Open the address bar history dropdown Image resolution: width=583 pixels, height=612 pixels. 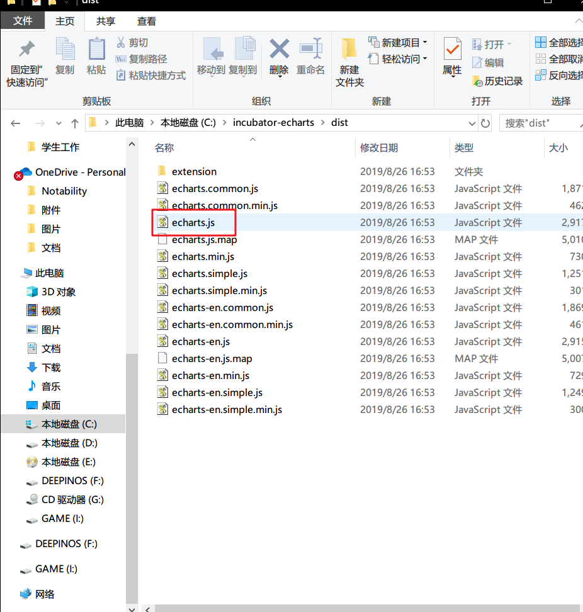pos(472,123)
